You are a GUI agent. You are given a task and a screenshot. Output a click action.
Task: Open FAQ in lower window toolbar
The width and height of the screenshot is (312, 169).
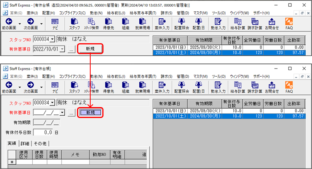(289, 87)
